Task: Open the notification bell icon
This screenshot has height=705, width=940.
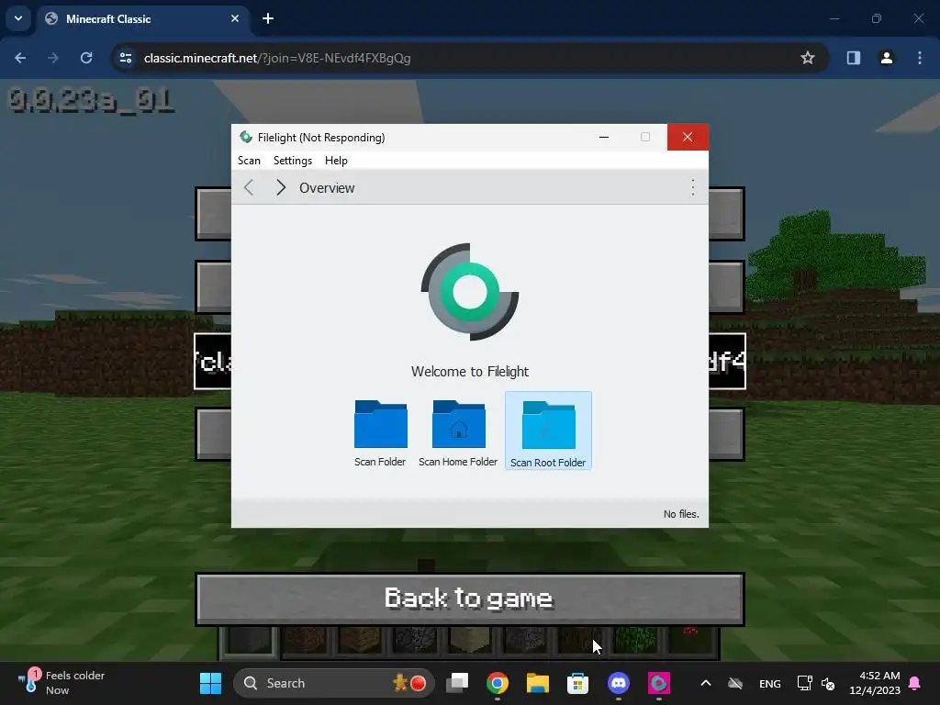Action: point(915,683)
